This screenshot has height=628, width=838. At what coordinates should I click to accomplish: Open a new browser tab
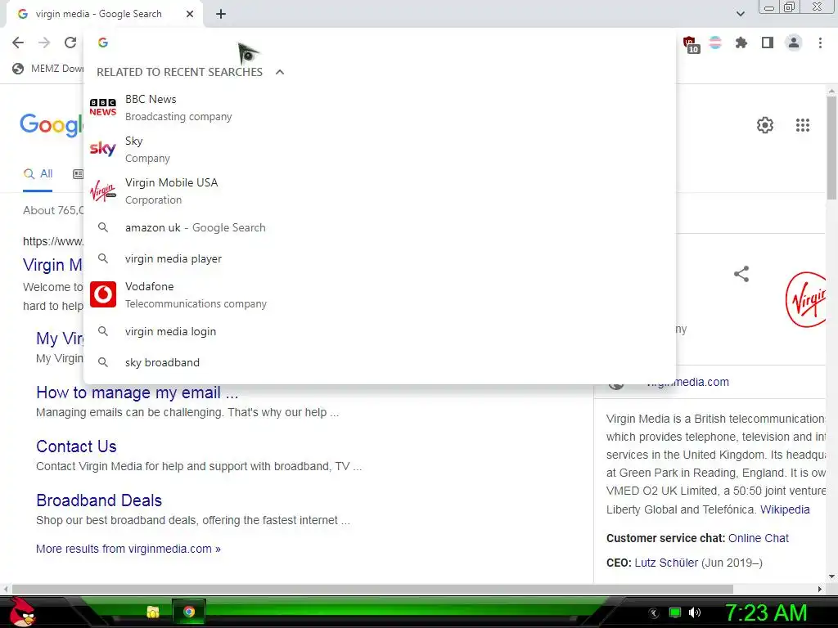tap(221, 15)
